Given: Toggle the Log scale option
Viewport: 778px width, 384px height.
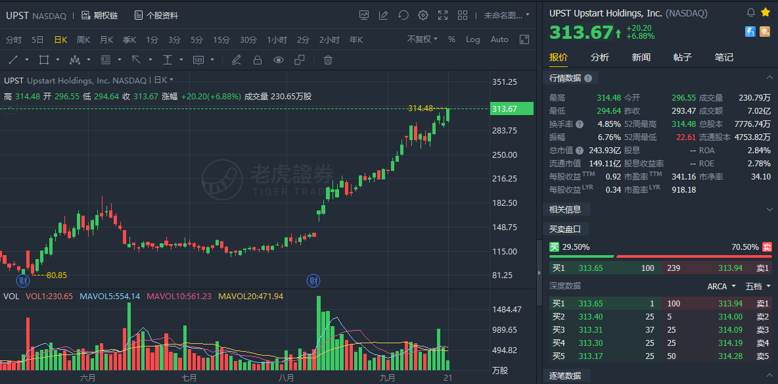Looking at the screenshot, I should click(x=473, y=39).
